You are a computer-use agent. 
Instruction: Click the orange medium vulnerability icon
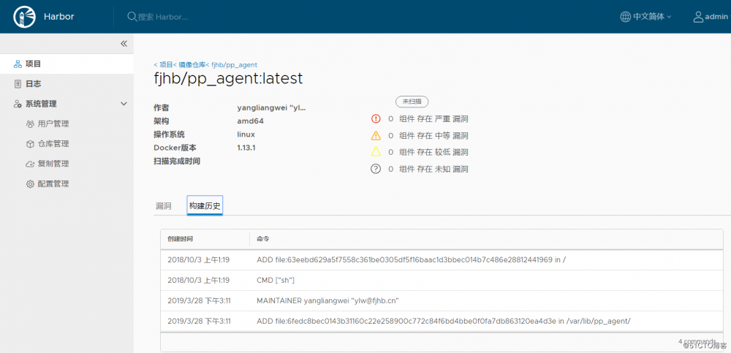click(376, 136)
